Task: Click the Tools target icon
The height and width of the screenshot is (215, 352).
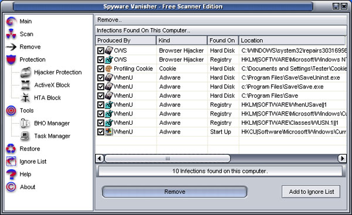Action: (x=11, y=111)
